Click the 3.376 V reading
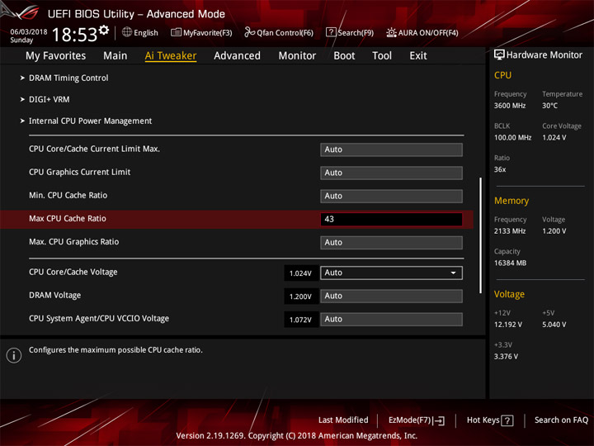Viewport: 594px width, 446px height. pos(506,356)
